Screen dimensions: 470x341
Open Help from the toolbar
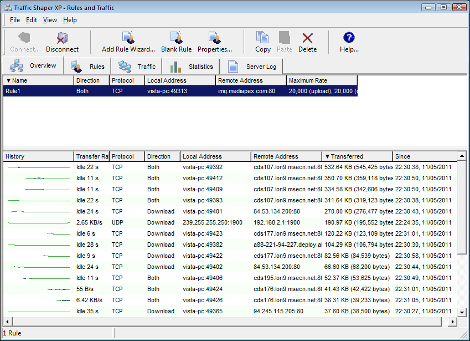349,42
